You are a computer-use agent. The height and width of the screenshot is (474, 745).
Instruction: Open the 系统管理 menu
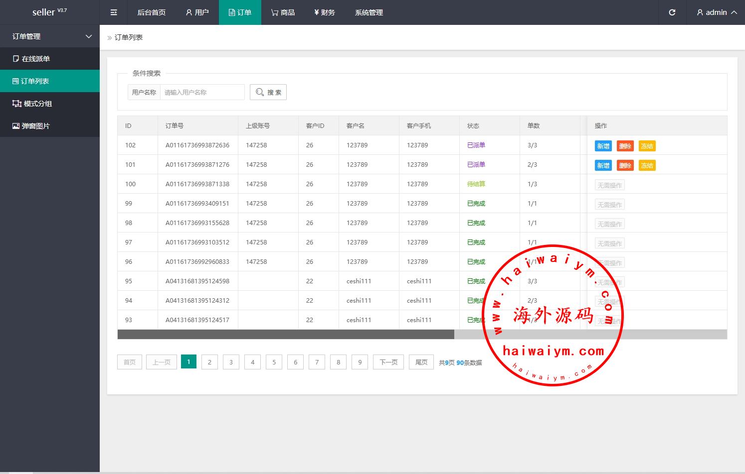click(369, 12)
